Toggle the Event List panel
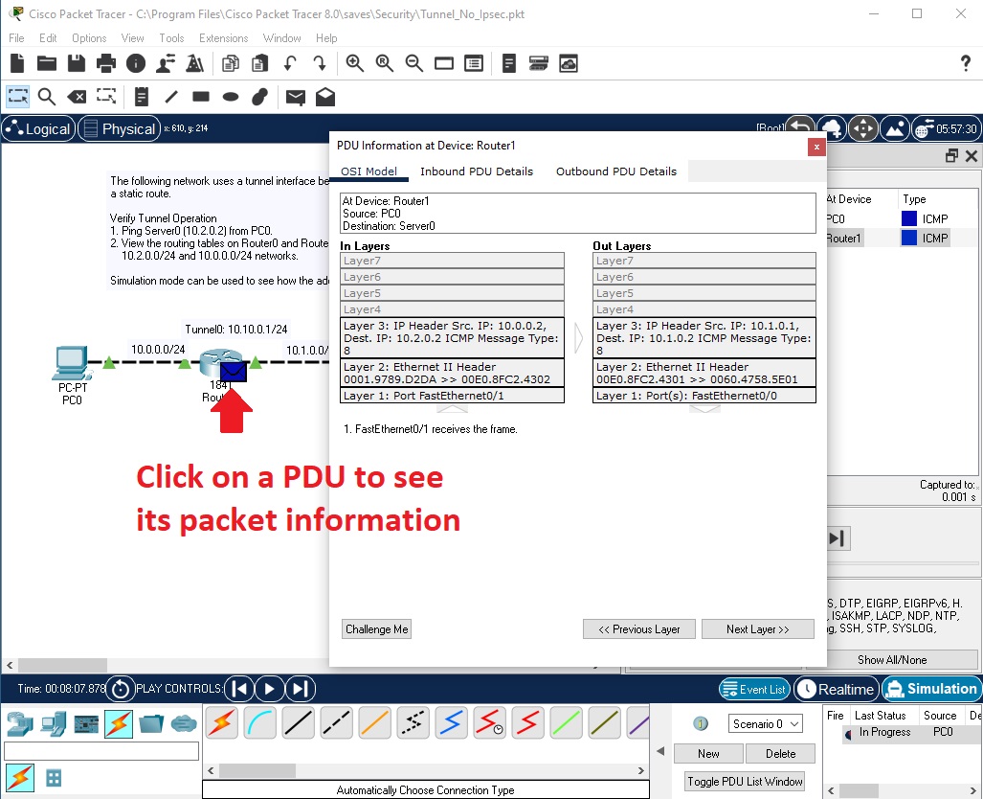This screenshot has height=799, width=983. coord(754,689)
